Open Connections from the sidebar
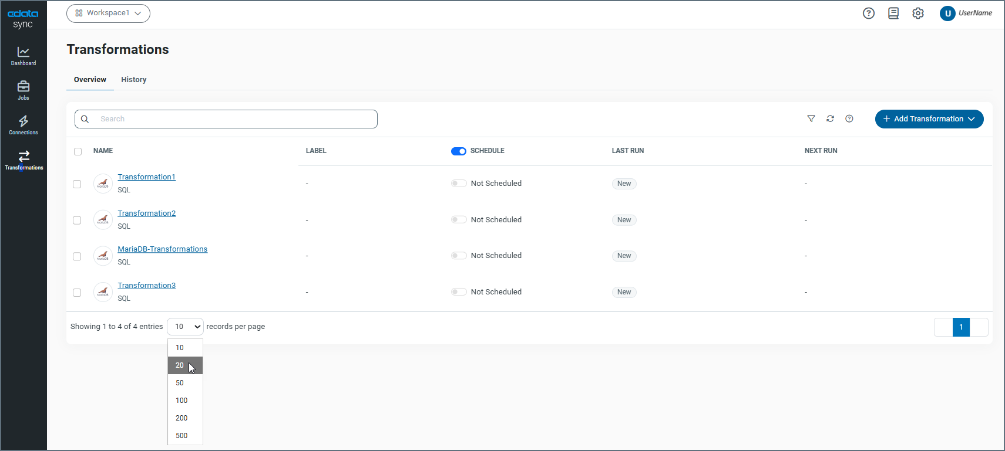Viewport: 1005px width, 451px height. (23, 125)
